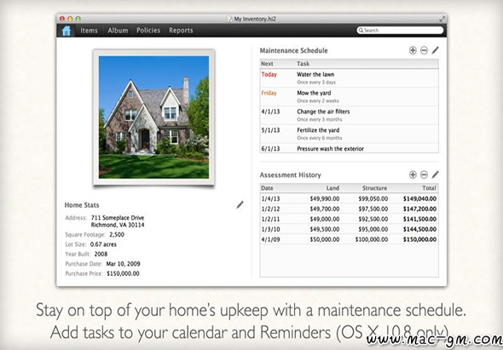Click the 'Today' due date
This screenshot has height=350, width=503.
[269, 74]
